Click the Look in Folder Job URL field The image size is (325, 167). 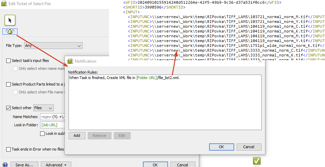(52, 125)
